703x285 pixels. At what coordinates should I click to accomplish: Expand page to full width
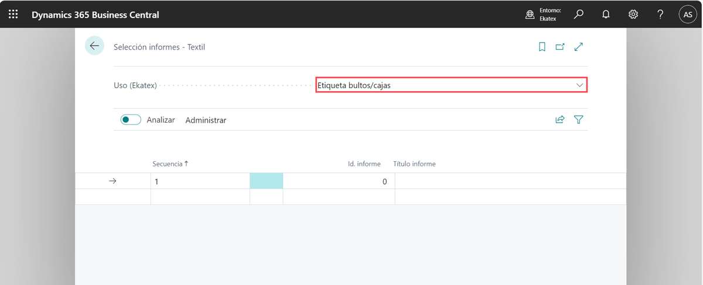pyautogui.click(x=579, y=47)
